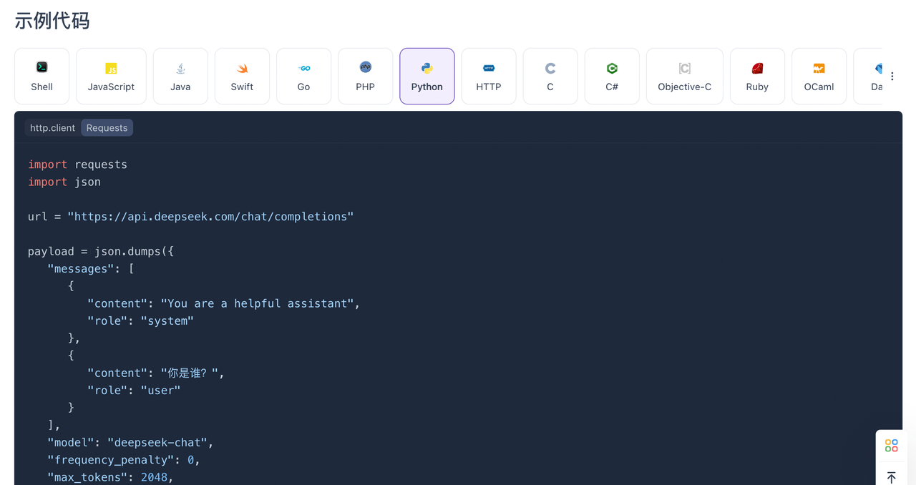Click the "deepseek-chat" model value
Screen dimensions: 916x485
tap(157, 443)
